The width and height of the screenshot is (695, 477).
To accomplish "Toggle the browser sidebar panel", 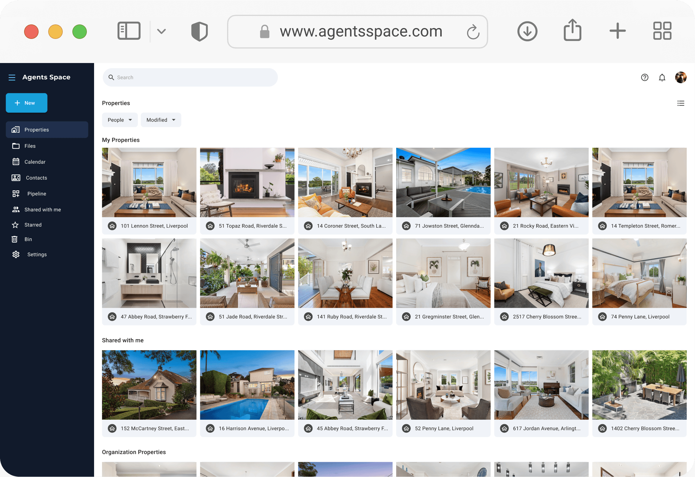I will [x=129, y=31].
